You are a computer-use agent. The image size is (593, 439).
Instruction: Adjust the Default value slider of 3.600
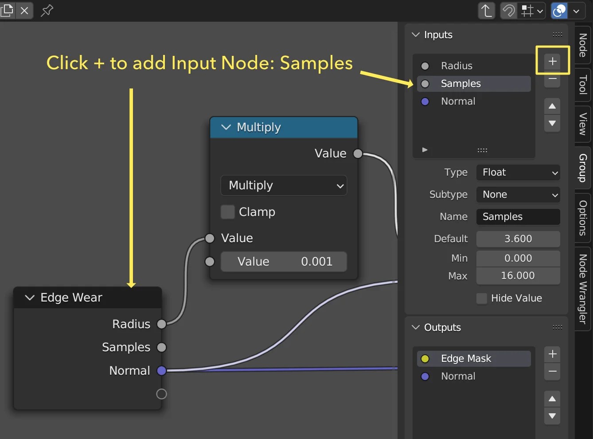pos(518,239)
